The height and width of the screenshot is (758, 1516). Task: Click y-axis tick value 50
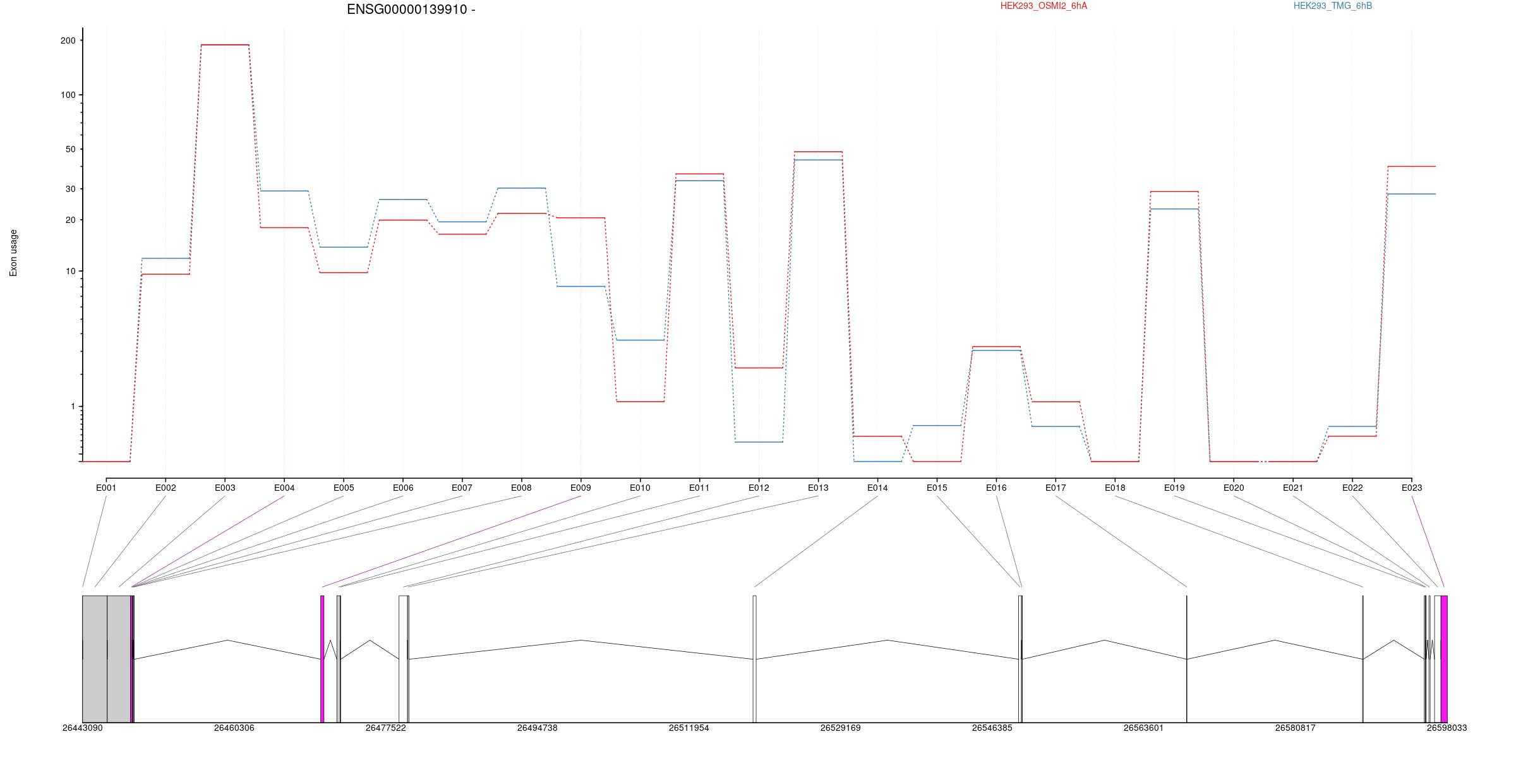pyautogui.click(x=70, y=149)
